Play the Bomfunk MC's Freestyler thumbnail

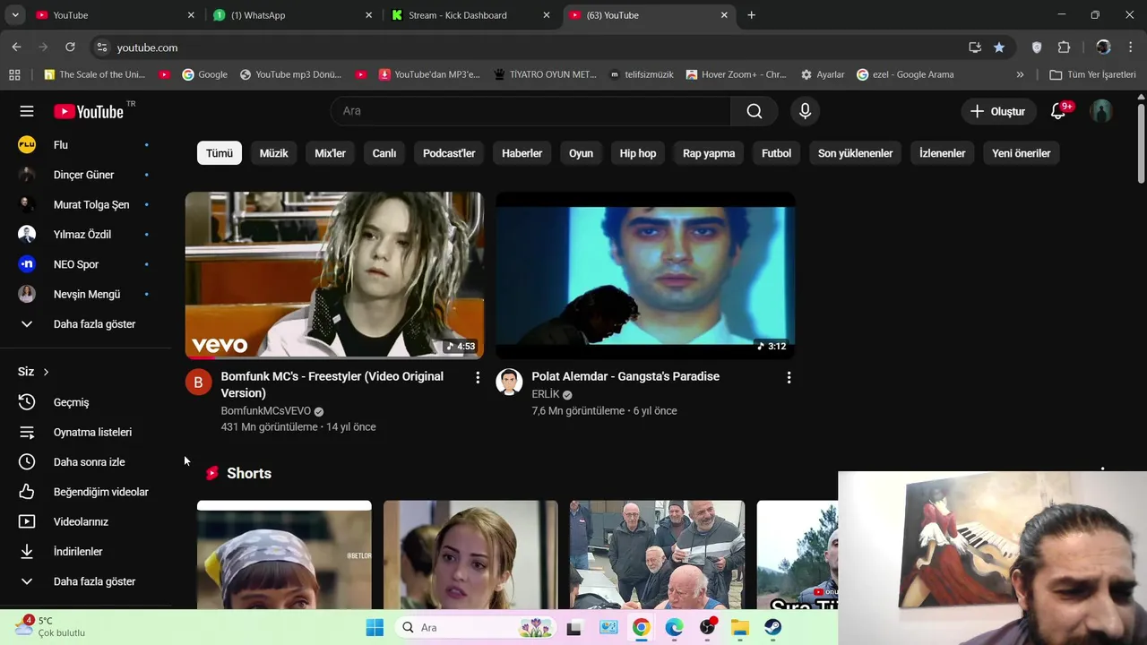click(x=334, y=275)
